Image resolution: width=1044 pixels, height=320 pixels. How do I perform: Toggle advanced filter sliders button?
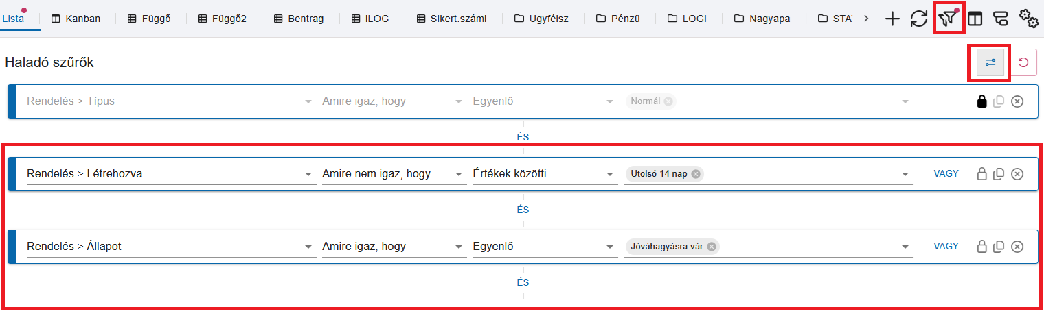(990, 62)
